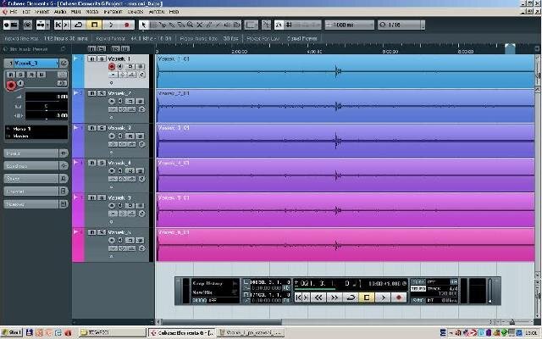Toggle Cycle loop button in top toolbar
The width and height of the screenshot is (542, 339).
click(x=79, y=25)
